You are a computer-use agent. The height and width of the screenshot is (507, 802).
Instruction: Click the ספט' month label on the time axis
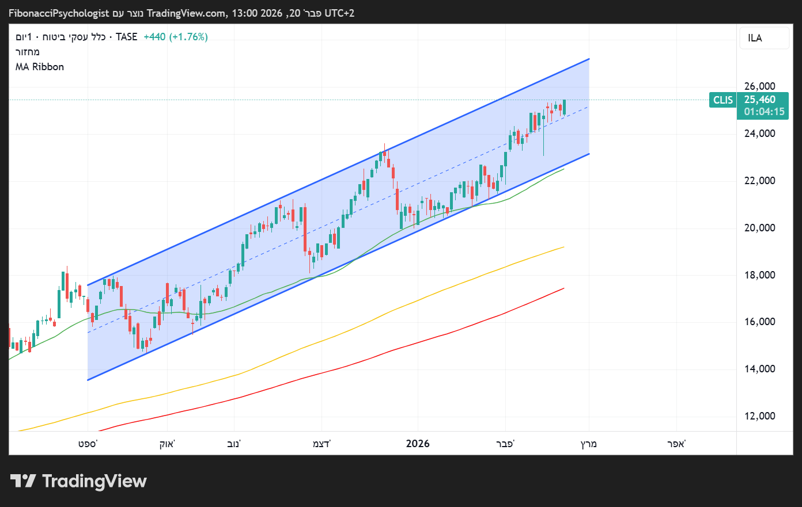88,444
